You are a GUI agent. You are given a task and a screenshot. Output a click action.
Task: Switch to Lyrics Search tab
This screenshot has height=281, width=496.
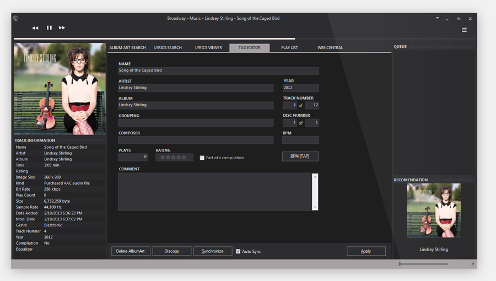point(168,48)
